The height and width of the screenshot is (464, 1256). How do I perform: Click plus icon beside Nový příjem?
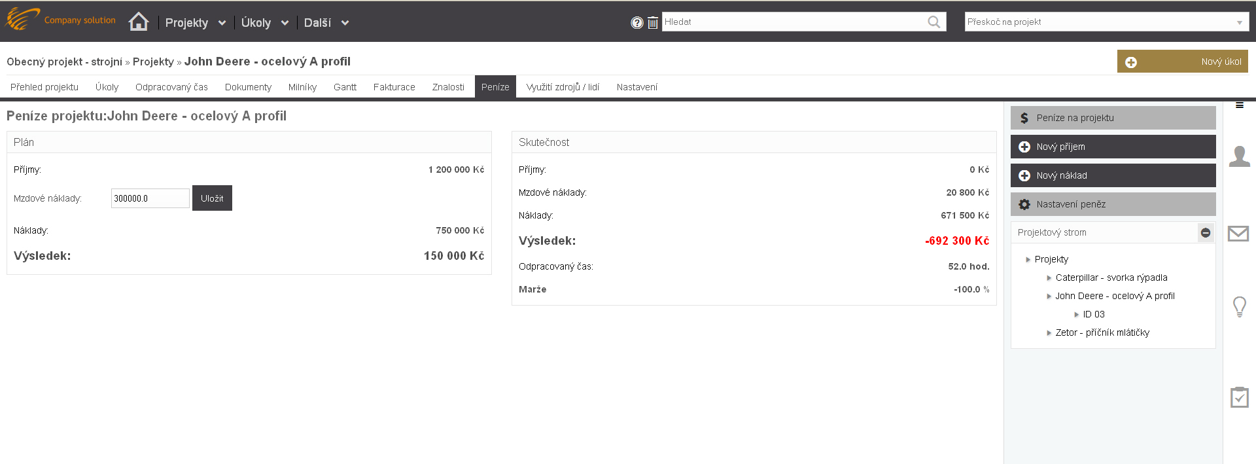[1024, 147]
